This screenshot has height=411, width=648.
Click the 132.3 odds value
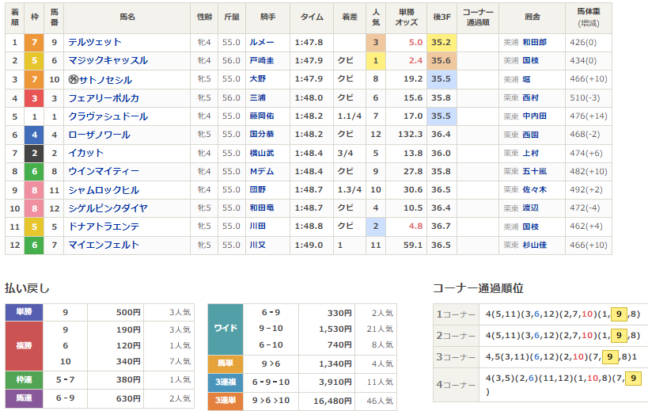point(411,135)
